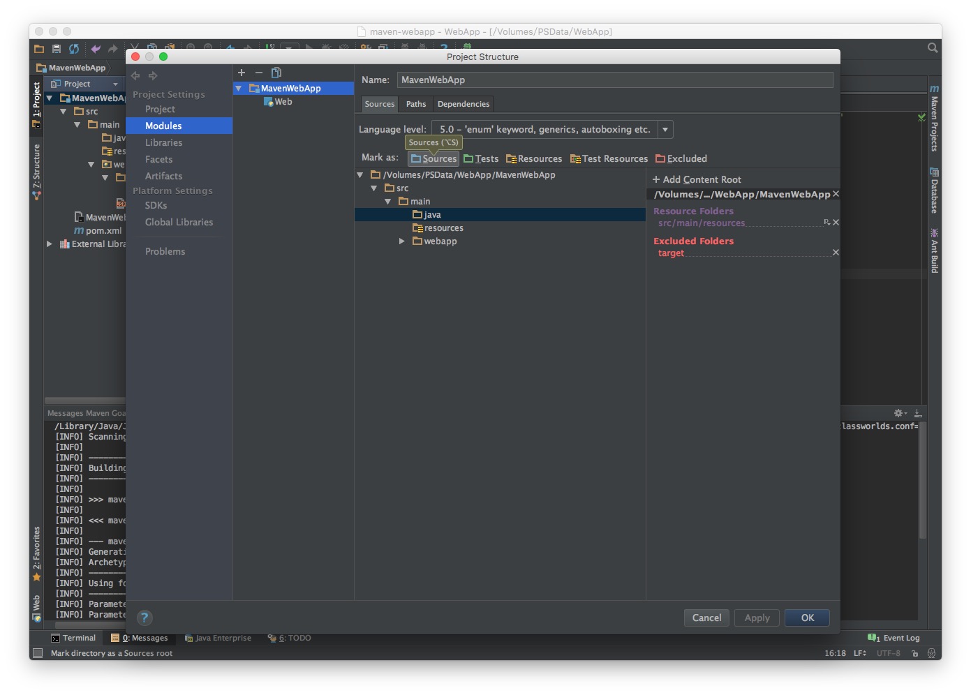Open the Problems section

pyautogui.click(x=165, y=251)
